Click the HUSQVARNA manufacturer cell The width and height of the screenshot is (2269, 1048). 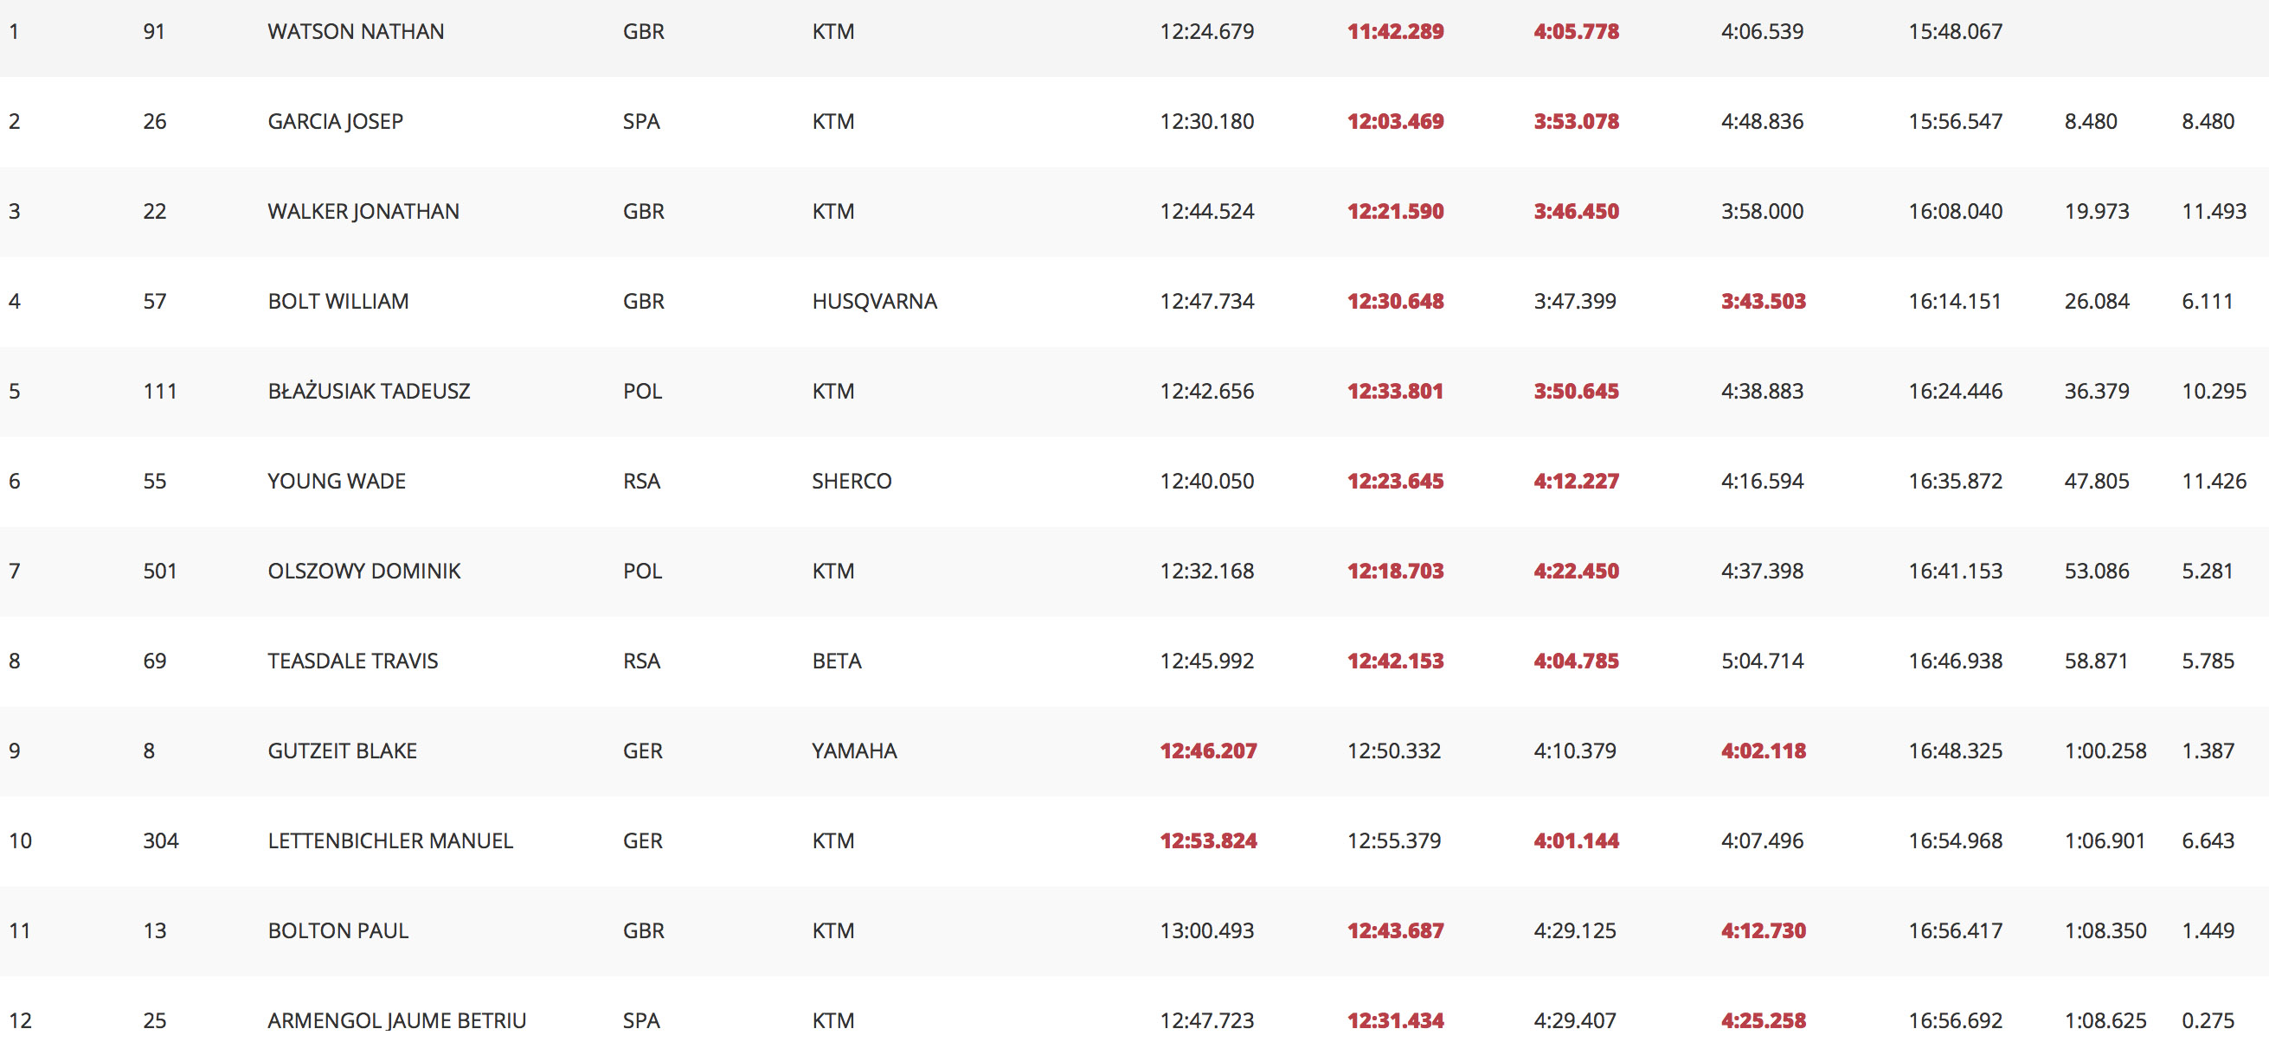875,301
